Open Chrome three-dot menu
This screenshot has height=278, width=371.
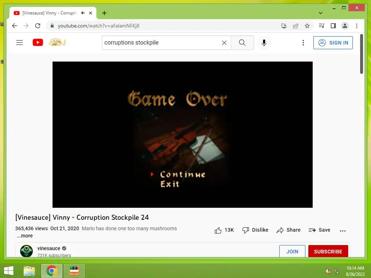coord(357,26)
